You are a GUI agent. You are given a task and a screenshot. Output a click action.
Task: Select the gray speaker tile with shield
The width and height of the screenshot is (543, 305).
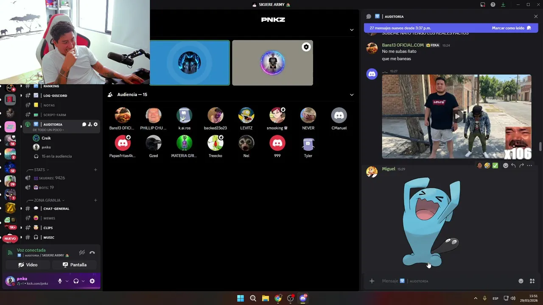click(x=272, y=63)
